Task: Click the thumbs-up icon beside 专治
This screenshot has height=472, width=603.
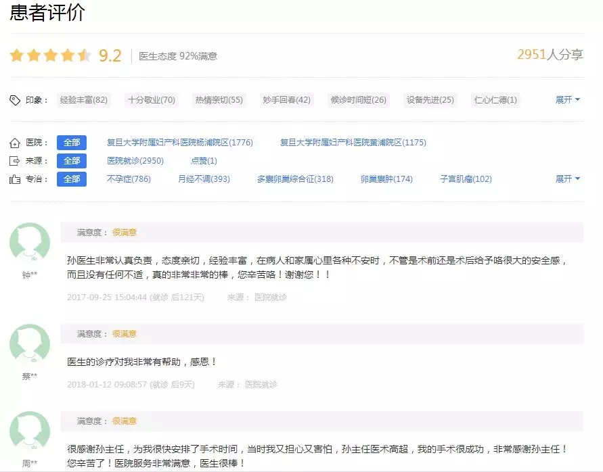Action: tap(15, 179)
